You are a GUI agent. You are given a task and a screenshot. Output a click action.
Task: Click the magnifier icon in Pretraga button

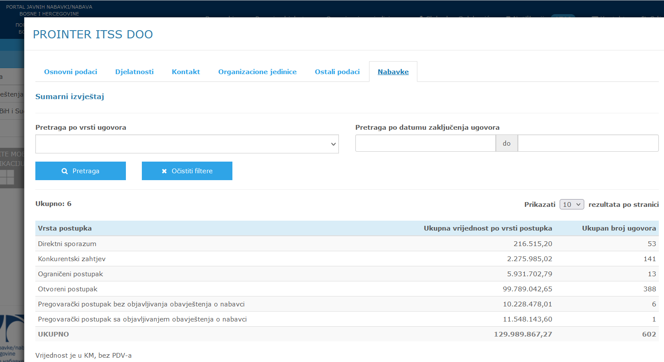pyautogui.click(x=65, y=171)
